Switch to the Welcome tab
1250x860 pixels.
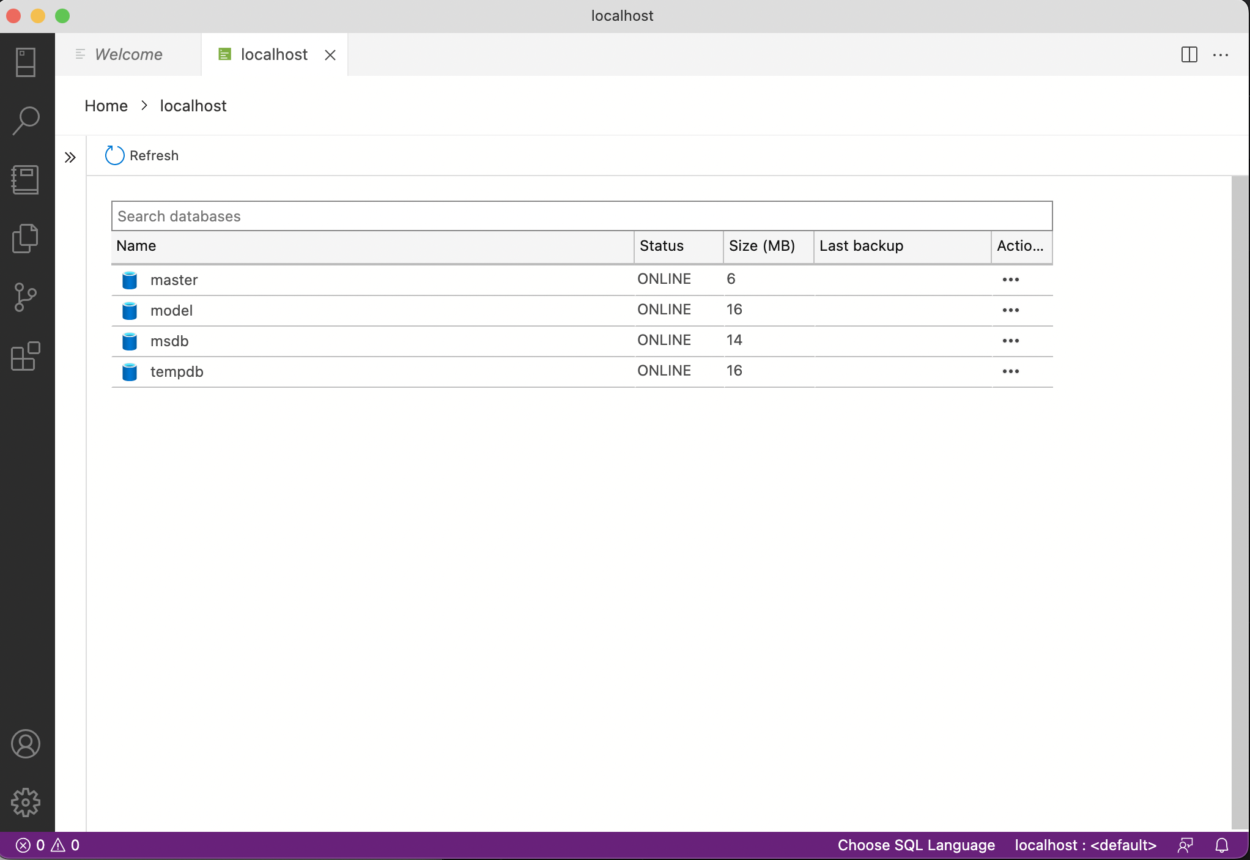128,54
